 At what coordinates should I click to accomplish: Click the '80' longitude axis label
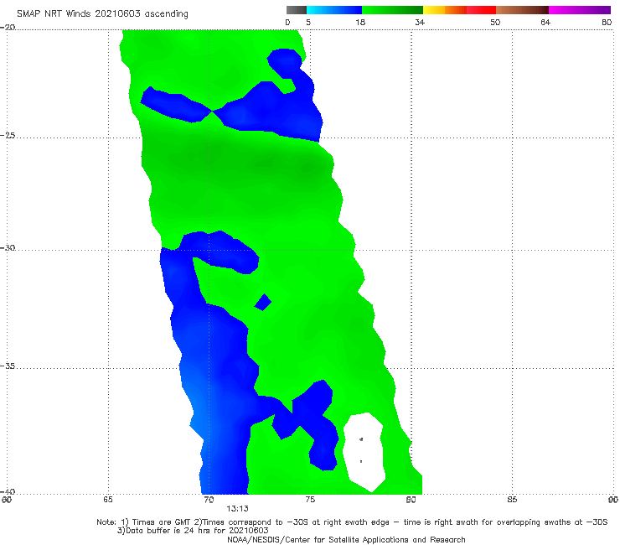click(411, 500)
